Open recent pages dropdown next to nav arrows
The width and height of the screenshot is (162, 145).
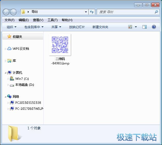click(x=19, y=12)
